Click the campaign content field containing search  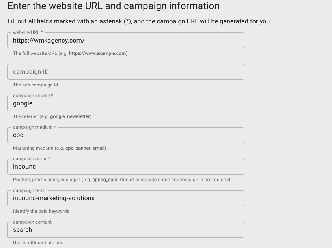click(x=125, y=229)
